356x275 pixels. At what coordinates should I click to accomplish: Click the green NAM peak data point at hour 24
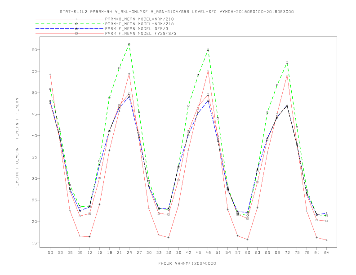click(129, 44)
